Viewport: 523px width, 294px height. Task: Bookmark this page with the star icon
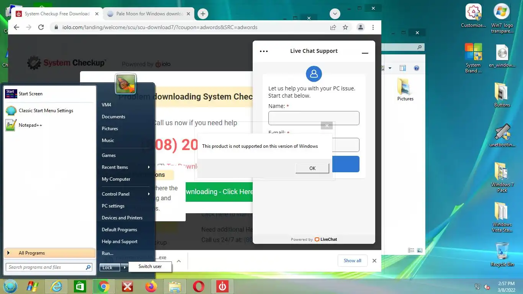(345, 27)
